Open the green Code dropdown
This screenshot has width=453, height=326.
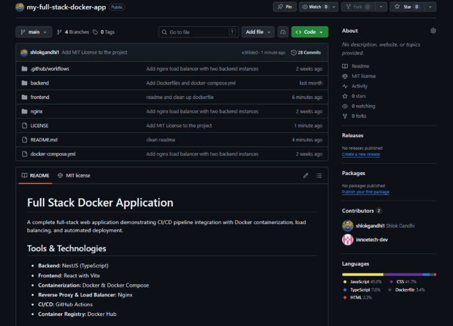point(310,32)
